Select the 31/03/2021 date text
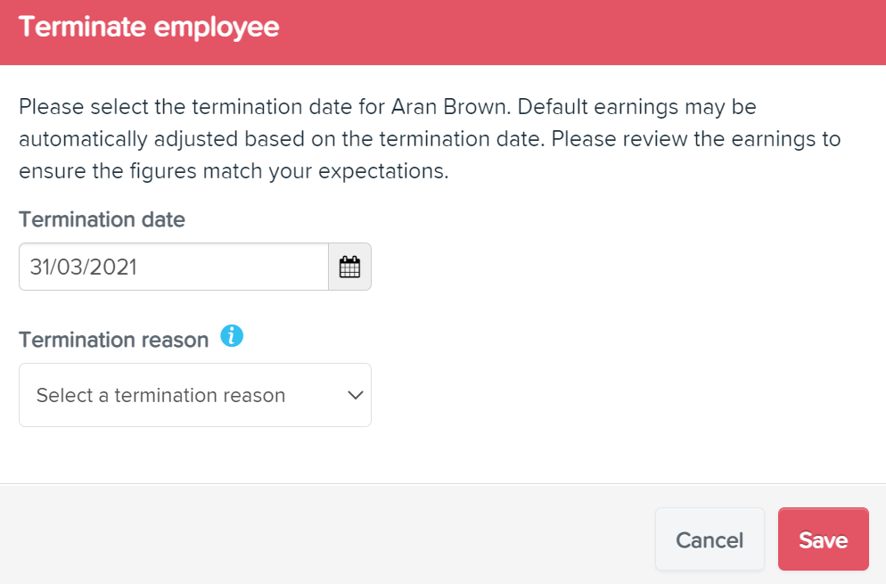The image size is (886, 584). click(84, 267)
